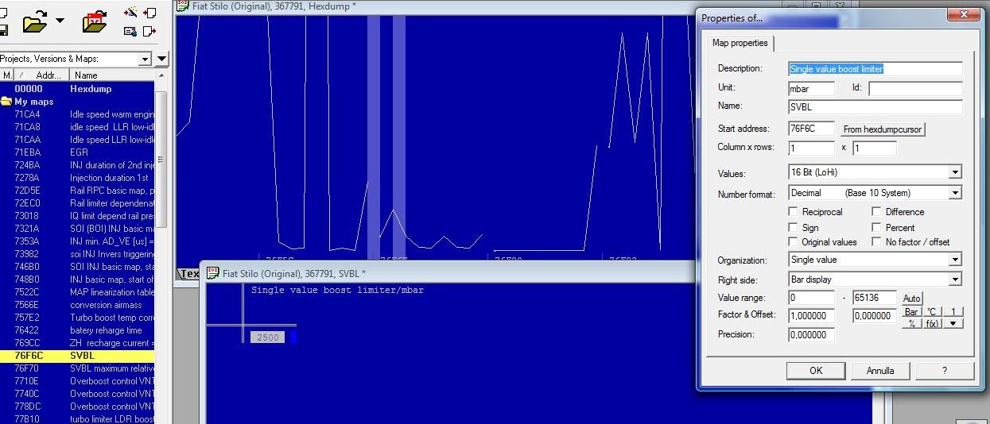Collapse the My maps folder
Screen dimensions: 990x424
pos(6,102)
